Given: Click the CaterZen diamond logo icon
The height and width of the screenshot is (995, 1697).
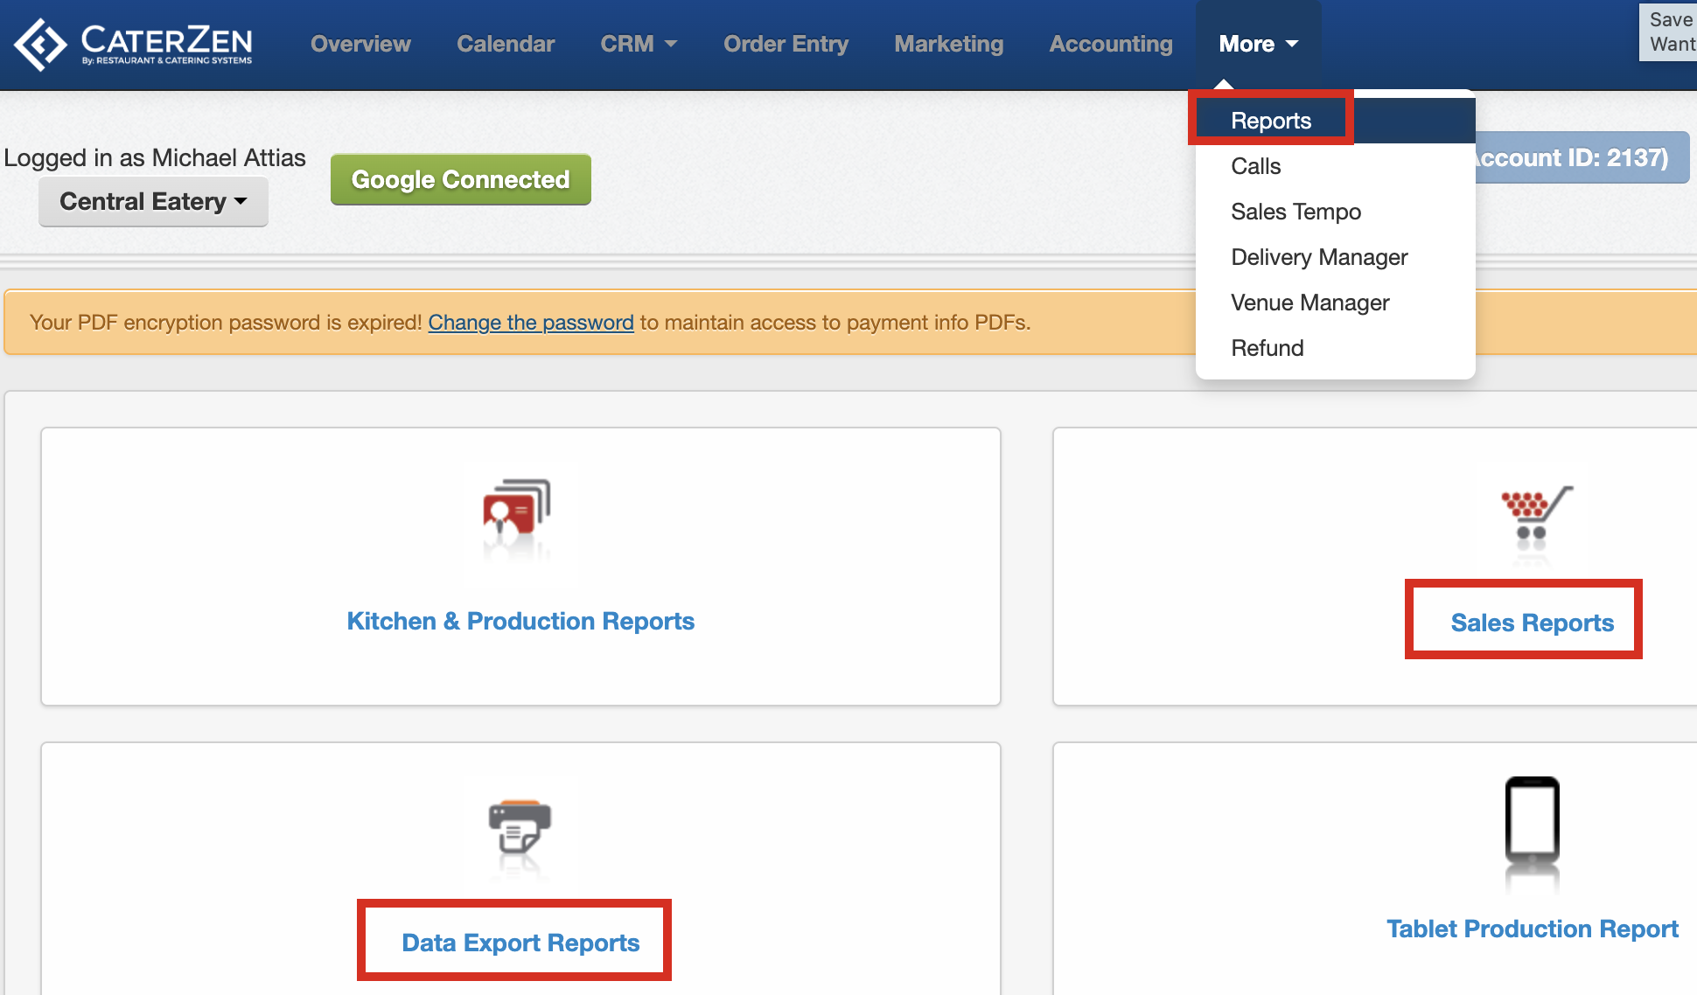Looking at the screenshot, I should click(x=40, y=44).
